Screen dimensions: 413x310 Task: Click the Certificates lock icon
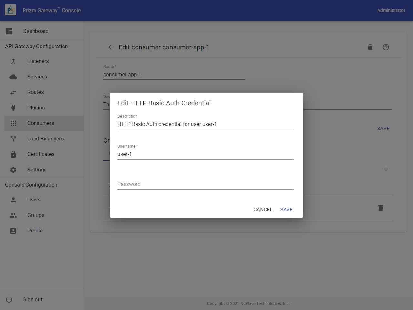13,154
